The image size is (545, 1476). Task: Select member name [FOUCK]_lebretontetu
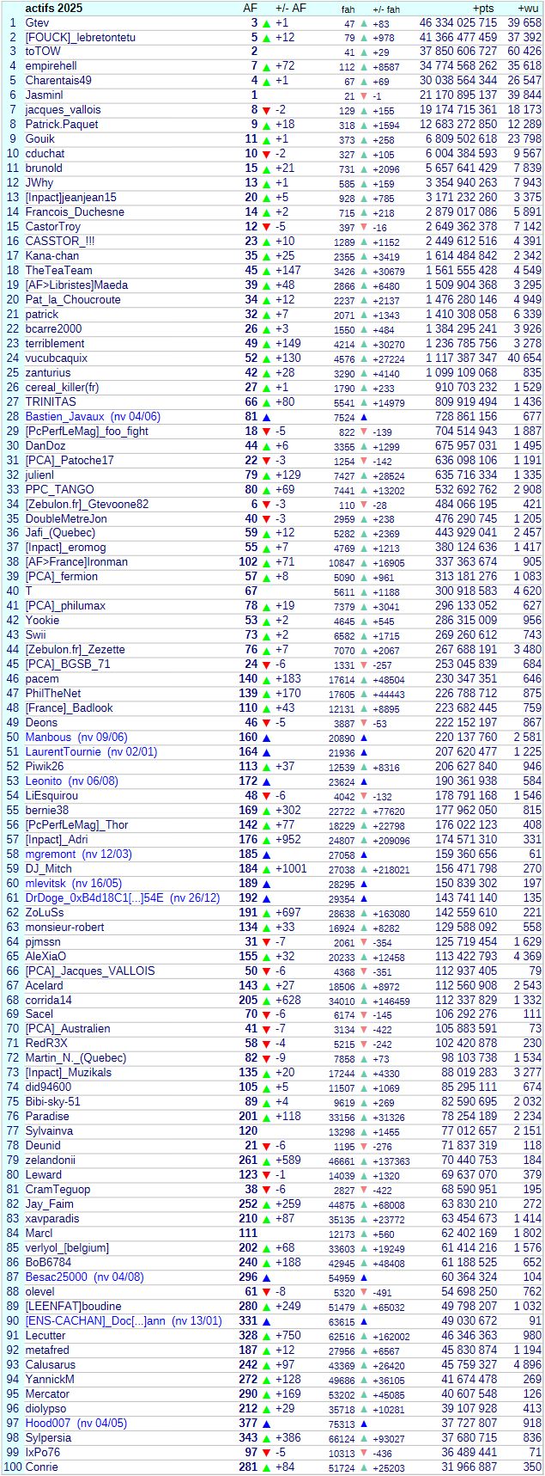[x=80, y=37]
